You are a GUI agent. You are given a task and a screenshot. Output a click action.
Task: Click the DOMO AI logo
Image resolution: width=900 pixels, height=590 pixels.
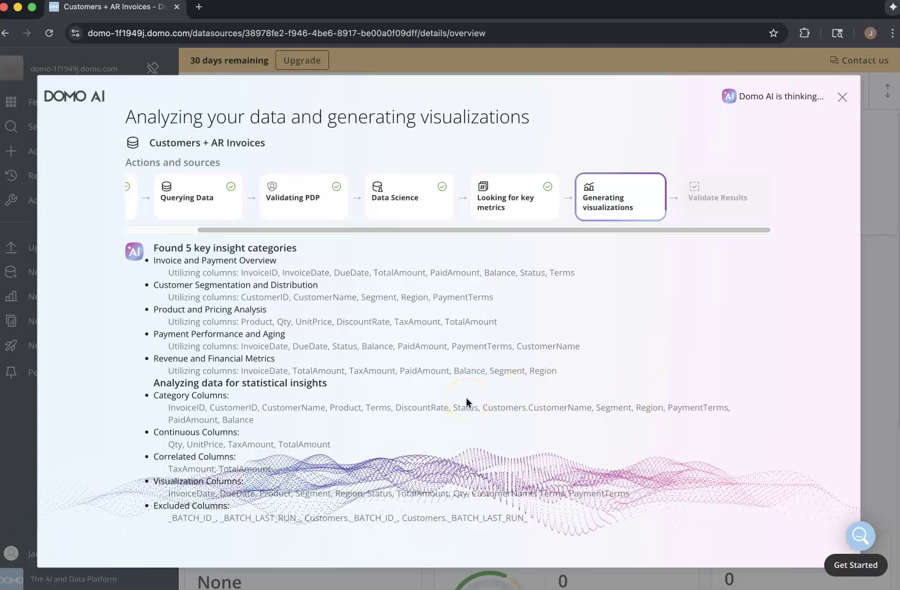pyautogui.click(x=74, y=96)
